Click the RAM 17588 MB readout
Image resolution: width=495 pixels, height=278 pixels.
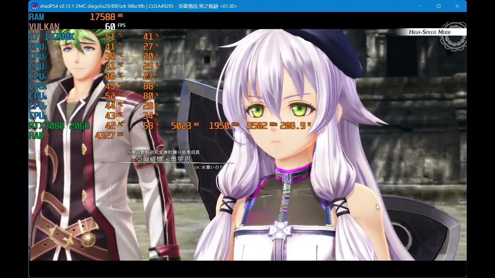[106, 17]
